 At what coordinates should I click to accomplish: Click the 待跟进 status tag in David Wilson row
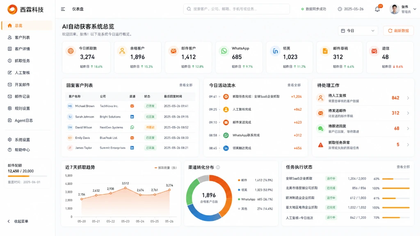(x=150, y=127)
